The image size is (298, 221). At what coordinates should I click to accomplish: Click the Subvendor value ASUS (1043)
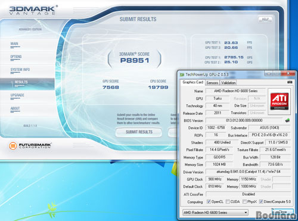(269, 127)
